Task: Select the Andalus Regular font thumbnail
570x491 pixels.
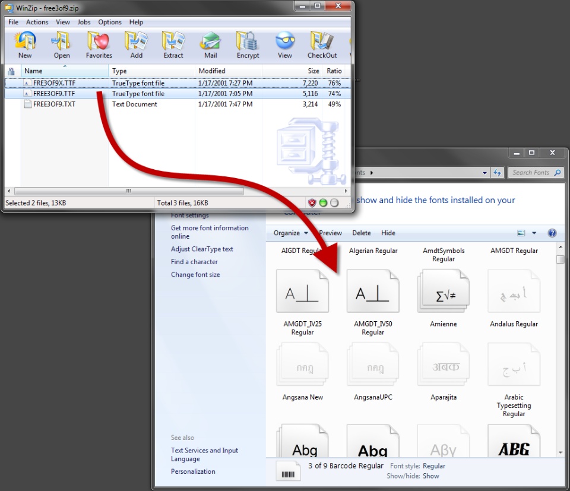Action: click(x=514, y=291)
